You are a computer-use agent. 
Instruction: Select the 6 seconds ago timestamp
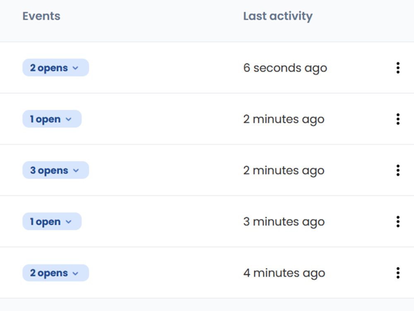(x=285, y=68)
